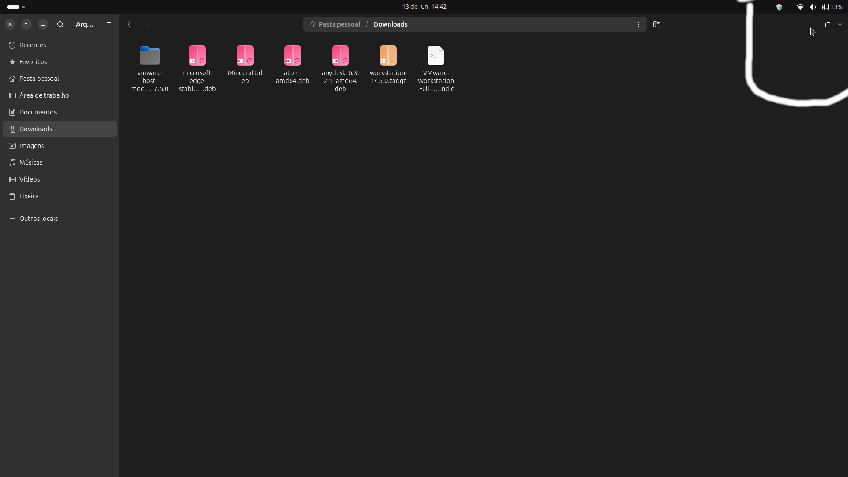
Task: Open Recentes in the sidebar
Action: pyautogui.click(x=60, y=45)
